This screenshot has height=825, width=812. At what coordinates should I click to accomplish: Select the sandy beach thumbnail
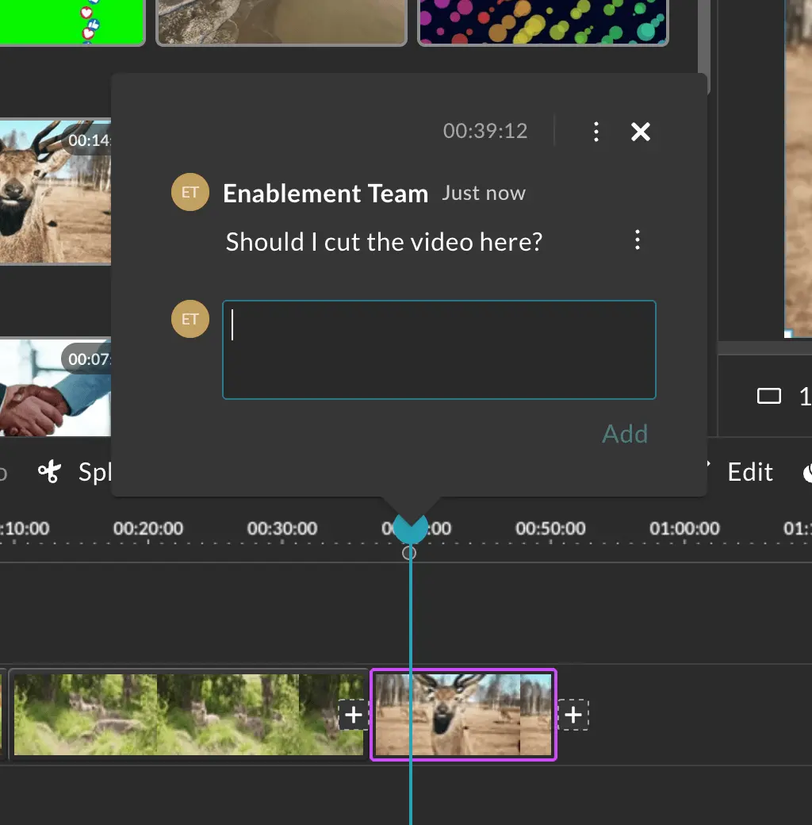pyautogui.click(x=282, y=22)
